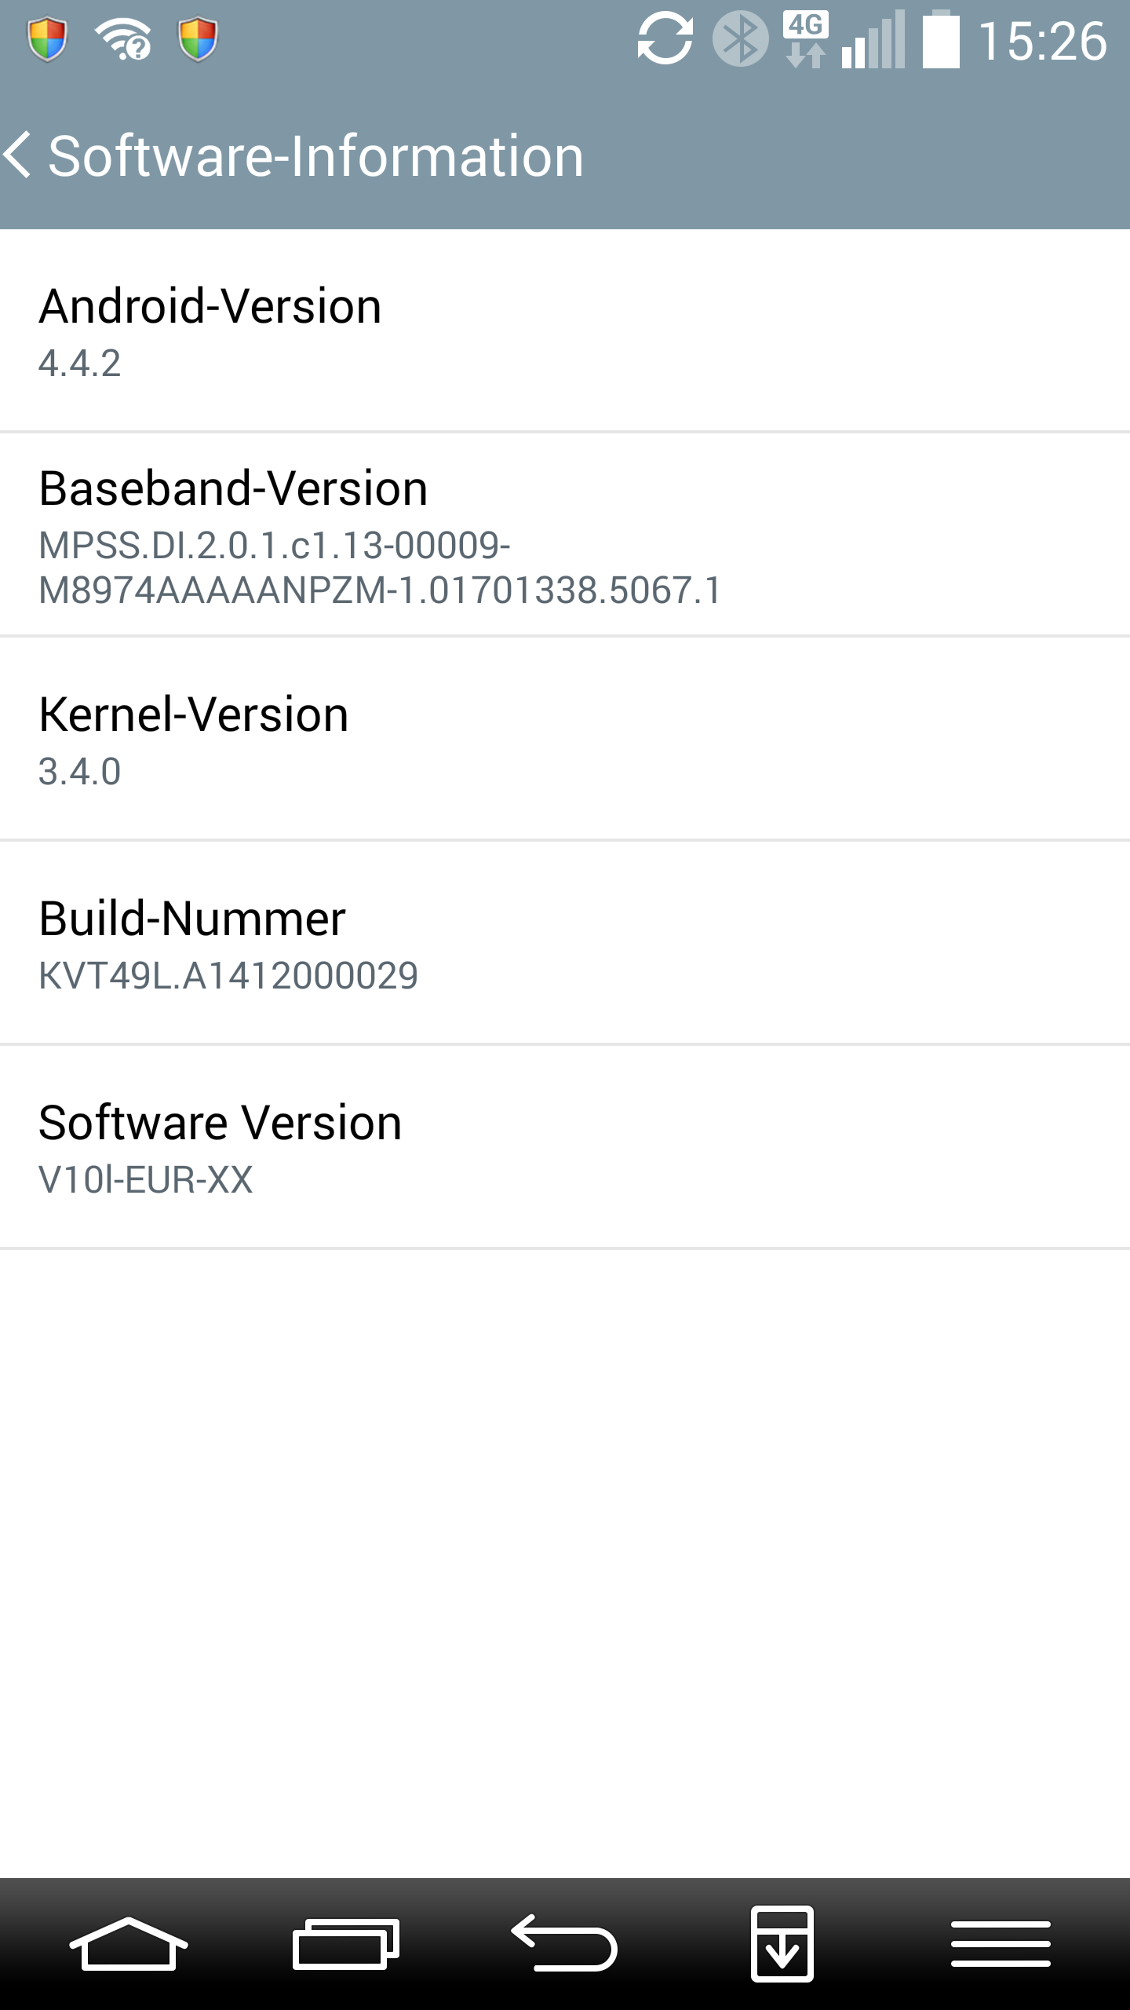Tap the first shield notification icon
This screenshot has width=1130, height=2010.
[47, 40]
